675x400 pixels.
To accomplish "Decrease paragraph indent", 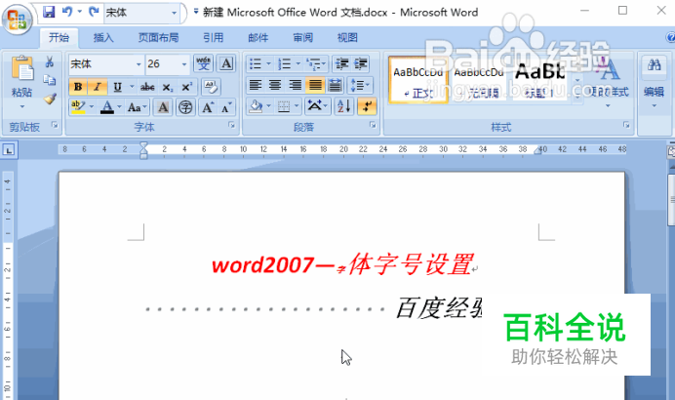I will pos(341,64).
